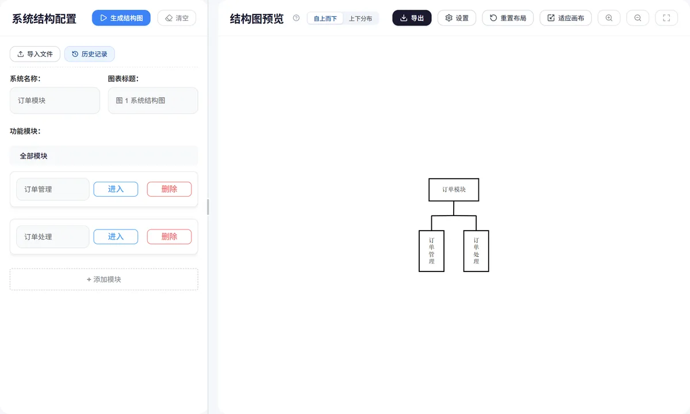This screenshot has width=690, height=414.
Task: Zoom in with magnifier plus icon
Action: [x=609, y=18]
